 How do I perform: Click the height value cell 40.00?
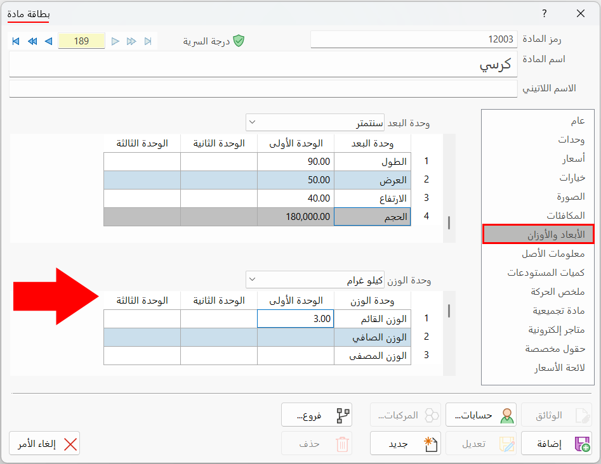[x=296, y=198]
